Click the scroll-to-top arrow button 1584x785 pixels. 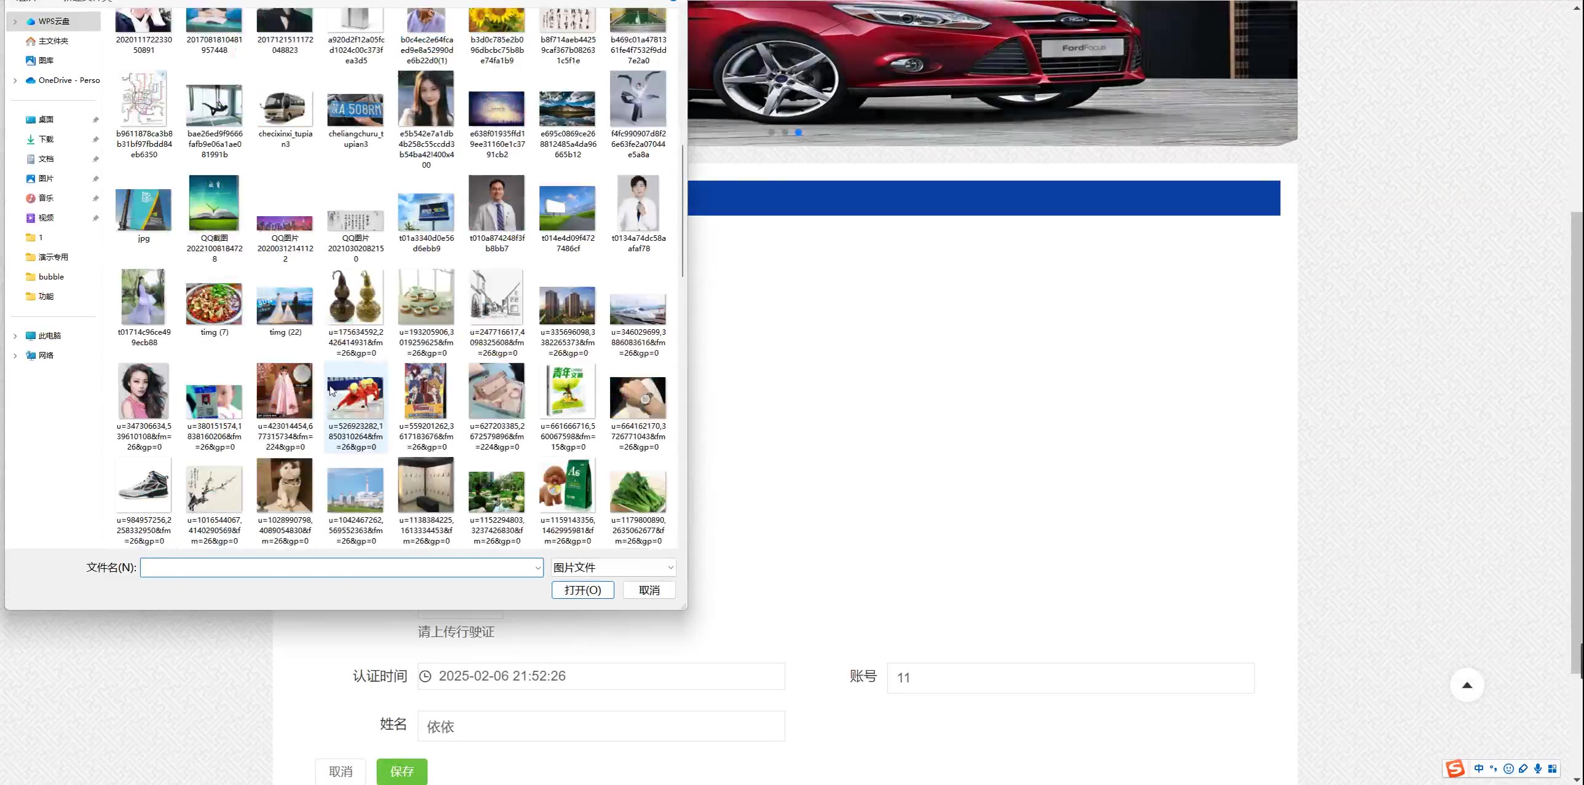pos(1467,685)
